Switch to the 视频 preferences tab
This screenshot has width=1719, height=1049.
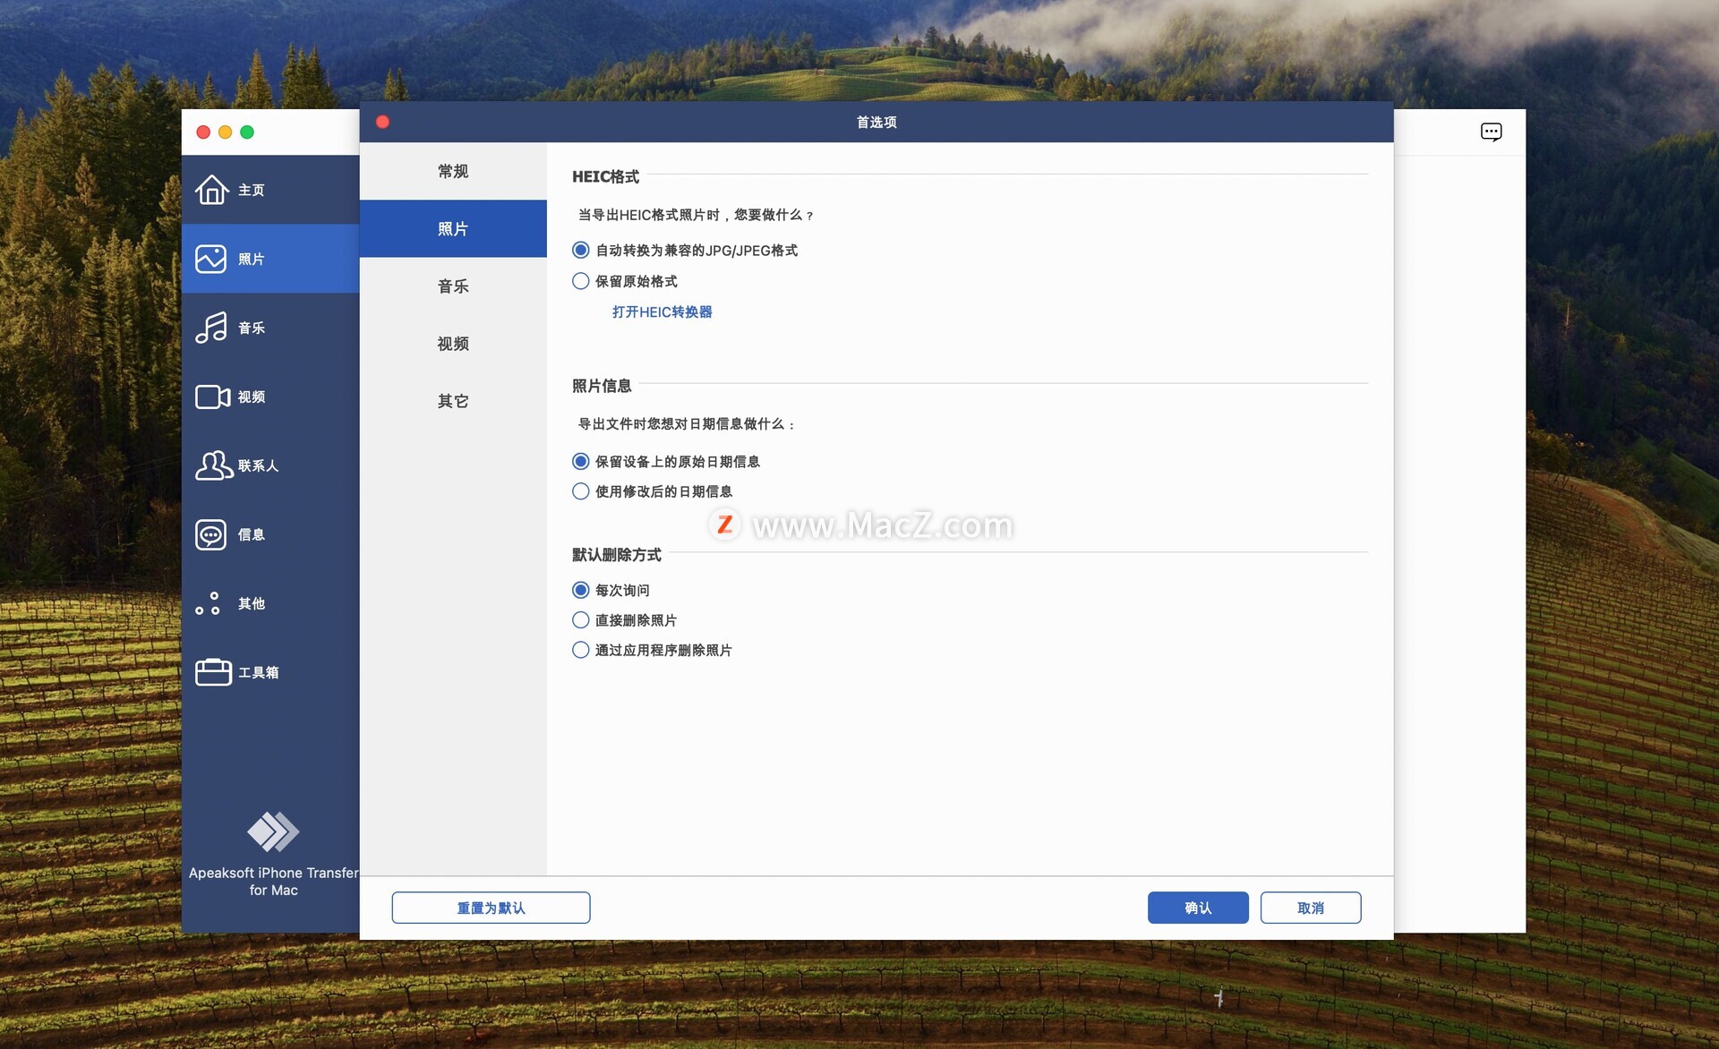point(453,344)
